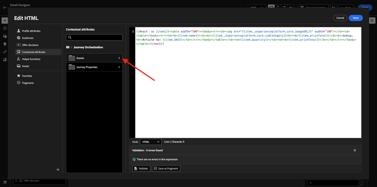Click 'There are no errors in the expression'
Screen dimensions: 377x187
[157, 159]
